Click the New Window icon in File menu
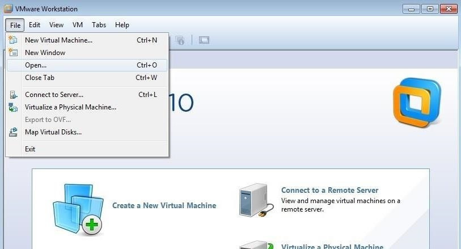 14,53
